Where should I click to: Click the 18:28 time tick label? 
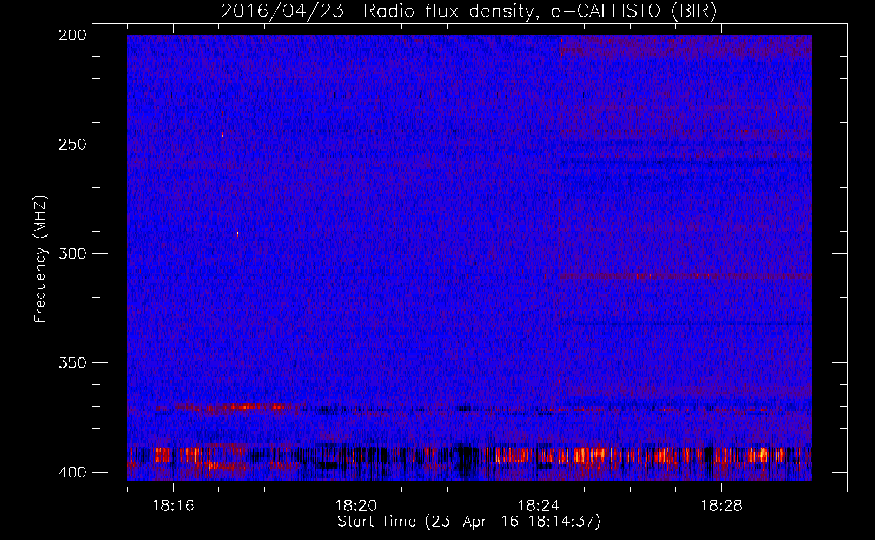721,506
